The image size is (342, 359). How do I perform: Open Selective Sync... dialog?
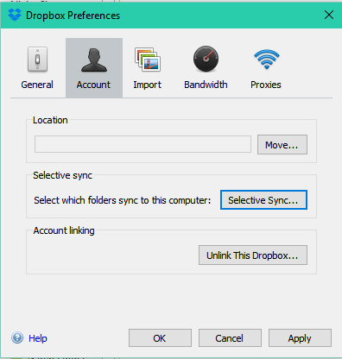[263, 200]
